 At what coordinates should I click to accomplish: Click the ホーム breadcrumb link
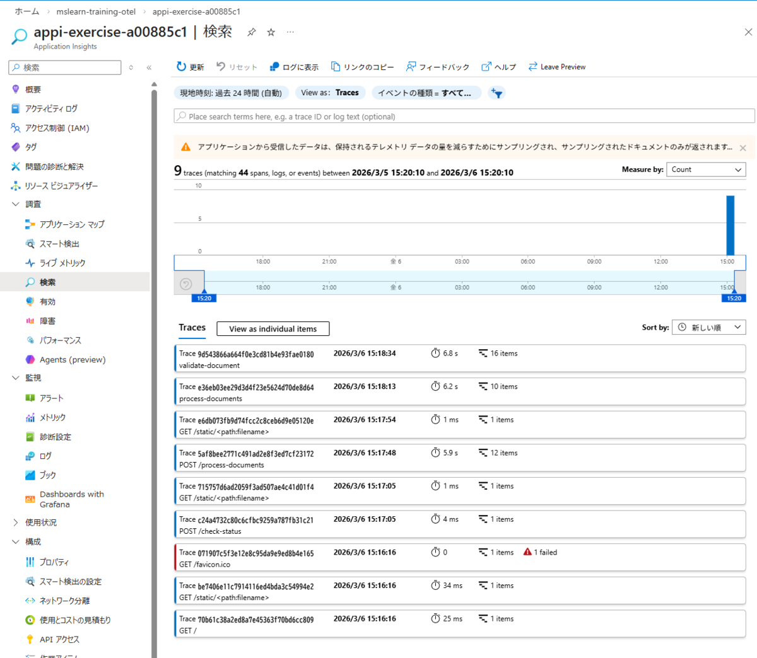pos(27,11)
